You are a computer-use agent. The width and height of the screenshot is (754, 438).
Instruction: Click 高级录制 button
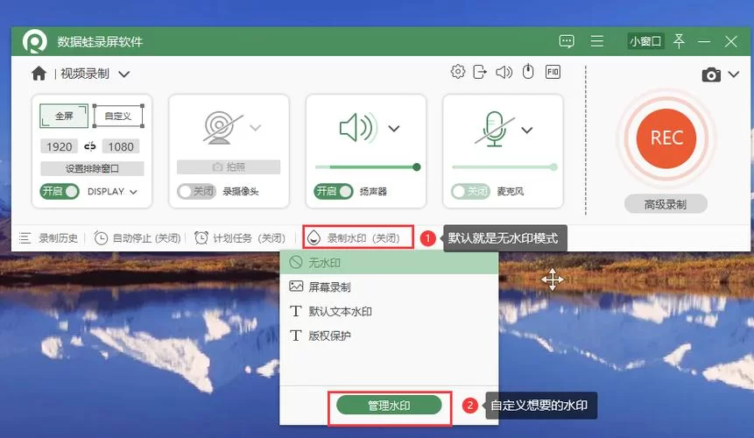coord(666,204)
